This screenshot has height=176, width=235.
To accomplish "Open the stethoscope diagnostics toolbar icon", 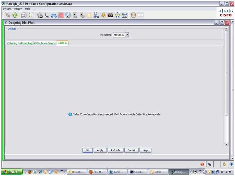I will 96,15.
